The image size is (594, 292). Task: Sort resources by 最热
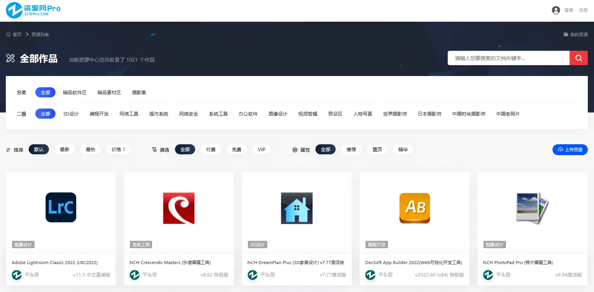90,150
